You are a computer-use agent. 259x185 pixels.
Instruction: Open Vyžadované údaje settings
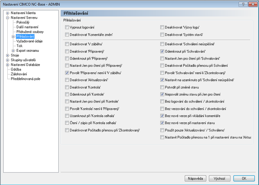click(x=30, y=41)
